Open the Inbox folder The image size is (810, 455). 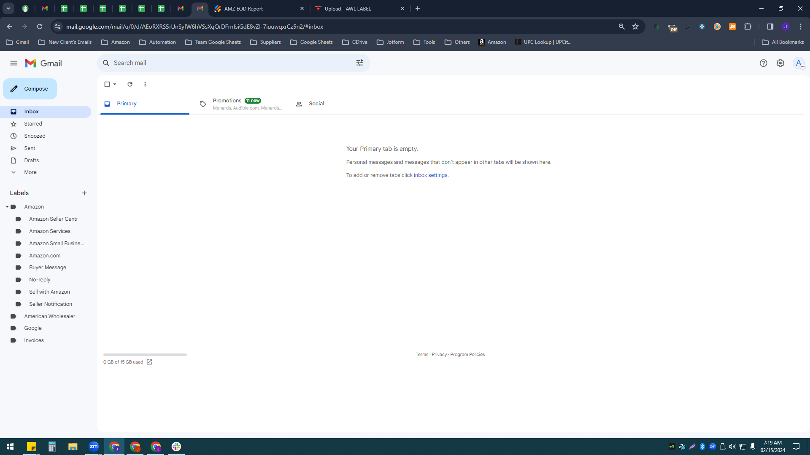(x=46, y=112)
